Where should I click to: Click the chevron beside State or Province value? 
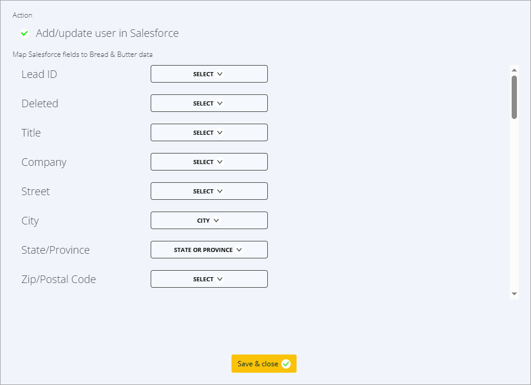(x=239, y=250)
